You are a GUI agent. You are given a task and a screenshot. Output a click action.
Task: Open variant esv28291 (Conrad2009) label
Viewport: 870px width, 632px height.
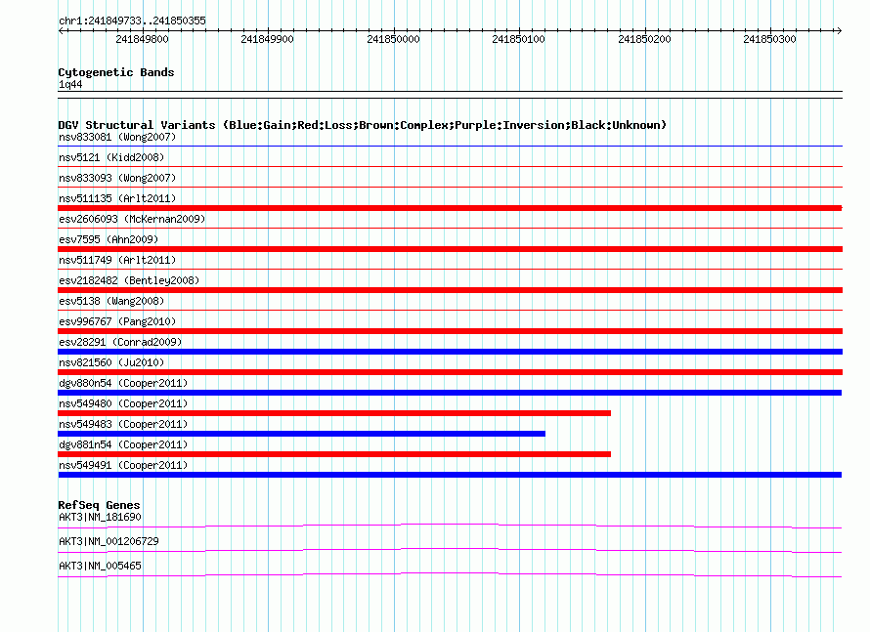click(x=120, y=342)
